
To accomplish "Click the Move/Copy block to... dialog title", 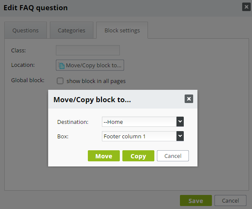I will (92, 100).
